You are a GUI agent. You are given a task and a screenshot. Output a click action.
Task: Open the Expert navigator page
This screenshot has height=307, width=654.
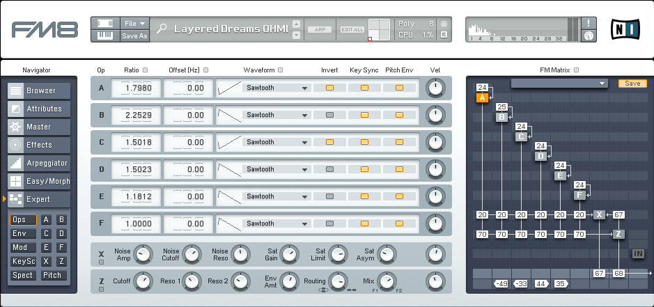39,199
